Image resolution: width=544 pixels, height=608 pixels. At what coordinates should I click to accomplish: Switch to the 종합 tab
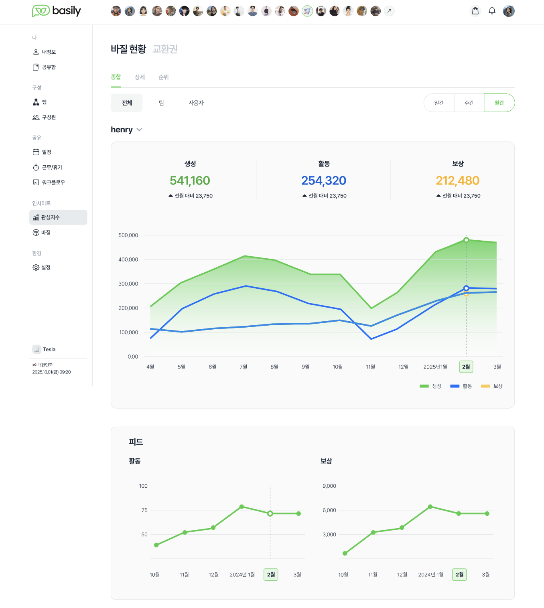[116, 77]
